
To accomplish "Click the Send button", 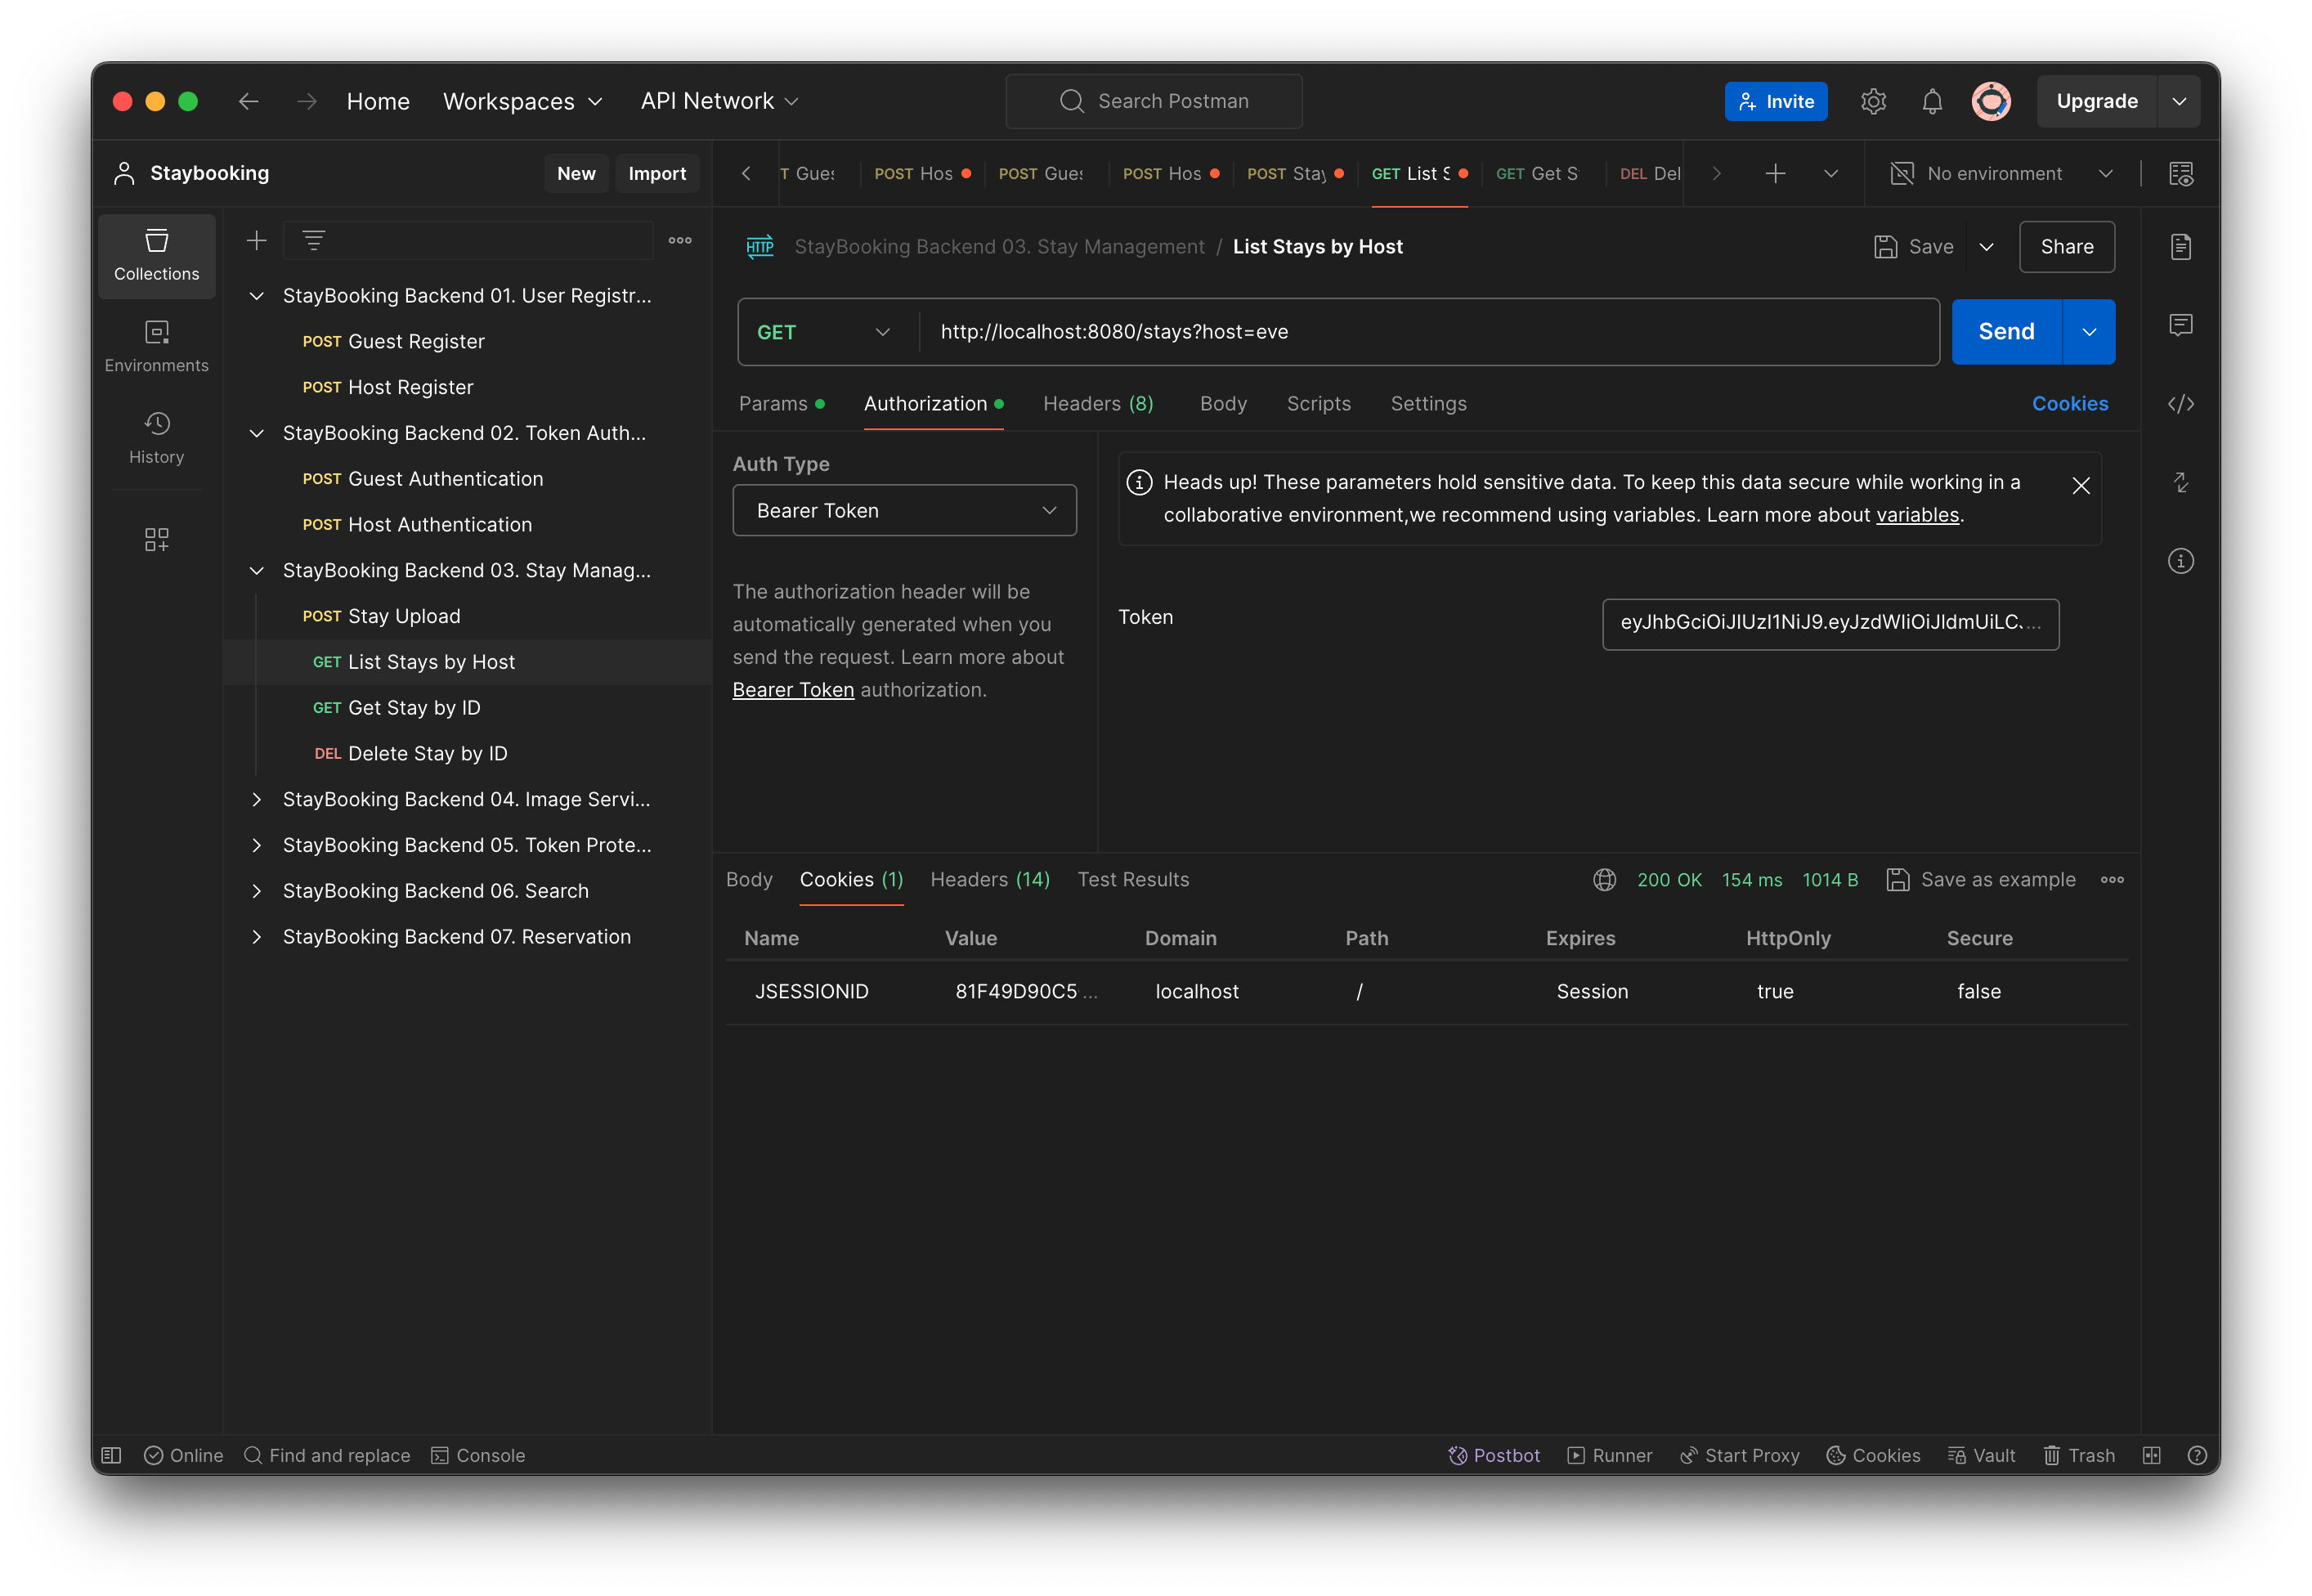I will [x=2003, y=331].
